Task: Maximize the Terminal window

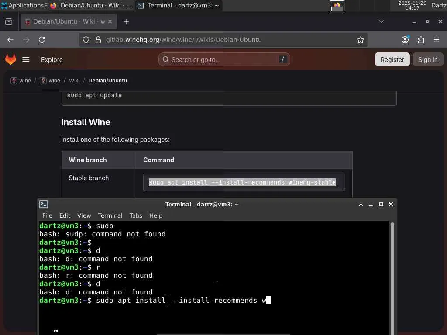Action: [381, 205]
